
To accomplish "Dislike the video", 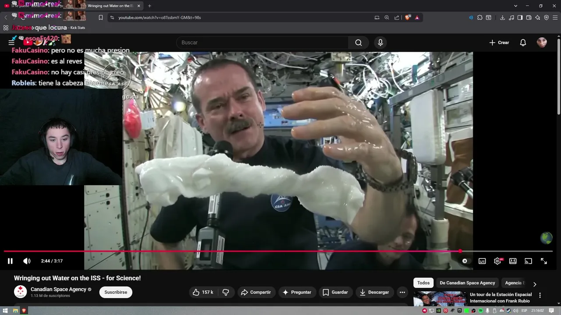I will tap(226, 292).
